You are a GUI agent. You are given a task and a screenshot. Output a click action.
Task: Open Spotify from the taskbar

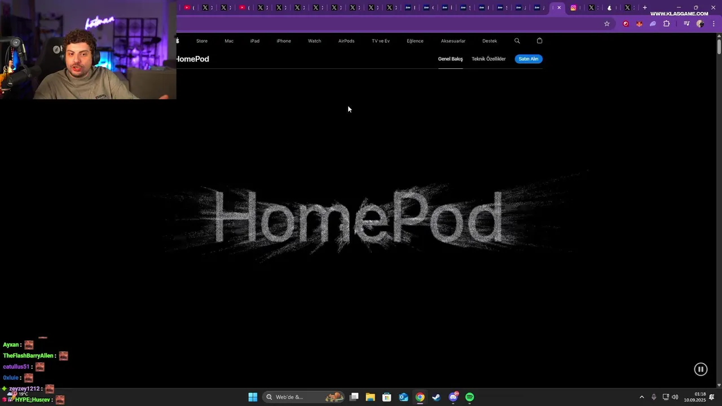[x=470, y=397]
